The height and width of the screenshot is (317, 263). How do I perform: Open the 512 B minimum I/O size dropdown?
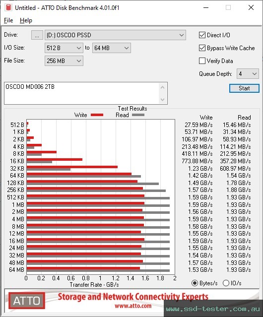(x=64, y=48)
